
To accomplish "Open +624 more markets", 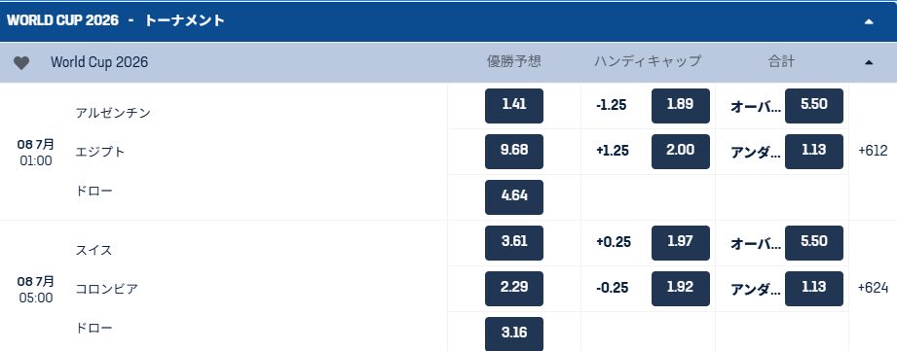I will click(x=873, y=288).
